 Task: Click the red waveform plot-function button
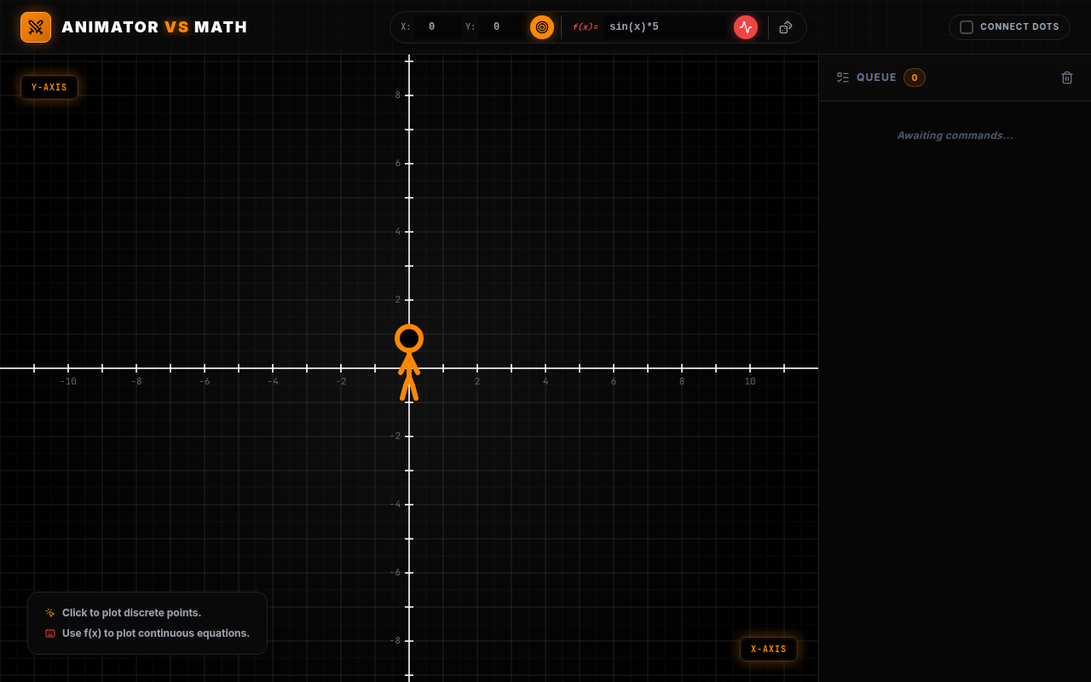(x=746, y=27)
